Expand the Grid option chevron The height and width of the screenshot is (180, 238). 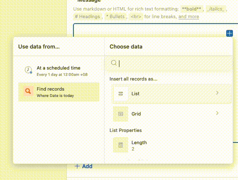[x=217, y=113]
